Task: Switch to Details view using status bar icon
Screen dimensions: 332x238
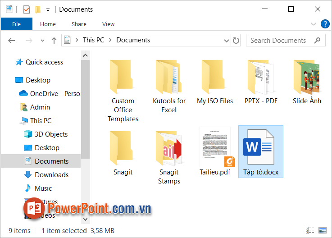Action: pyautogui.click(x=310, y=230)
